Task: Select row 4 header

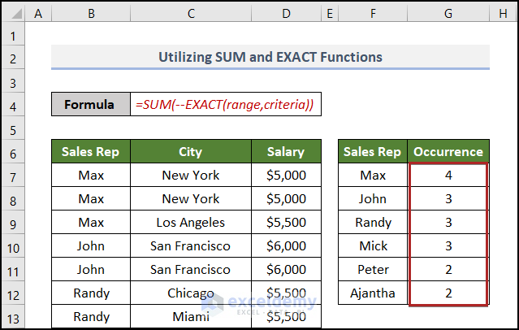Action: (x=13, y=105)
